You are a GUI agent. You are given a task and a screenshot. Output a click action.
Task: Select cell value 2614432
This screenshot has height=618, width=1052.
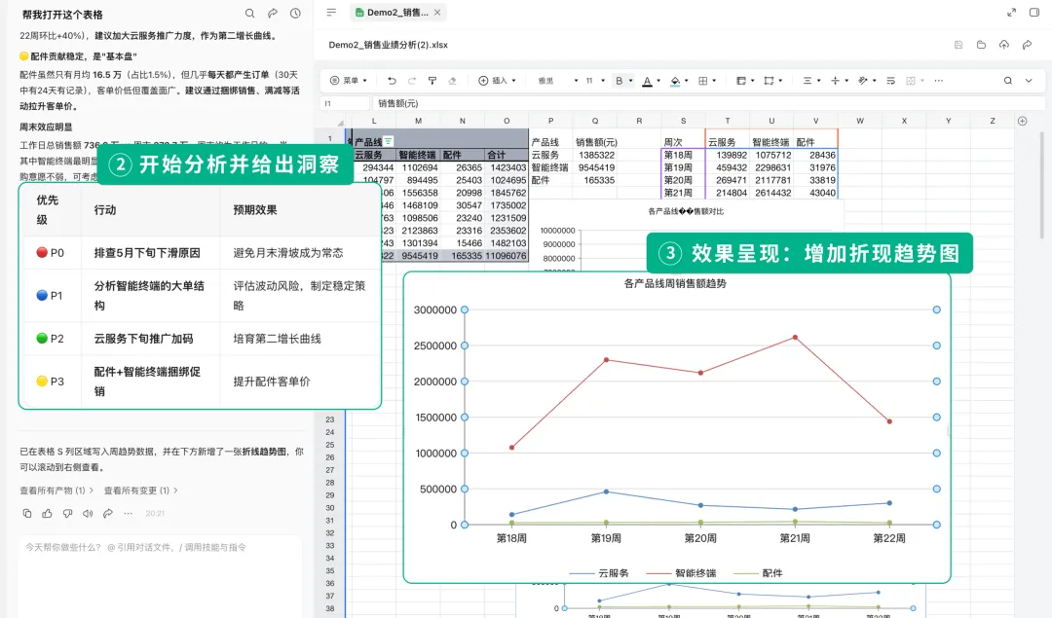coord(771,193)
